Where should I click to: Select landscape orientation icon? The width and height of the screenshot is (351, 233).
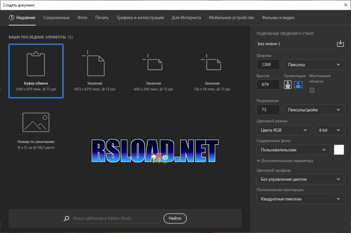pos(298,85)
